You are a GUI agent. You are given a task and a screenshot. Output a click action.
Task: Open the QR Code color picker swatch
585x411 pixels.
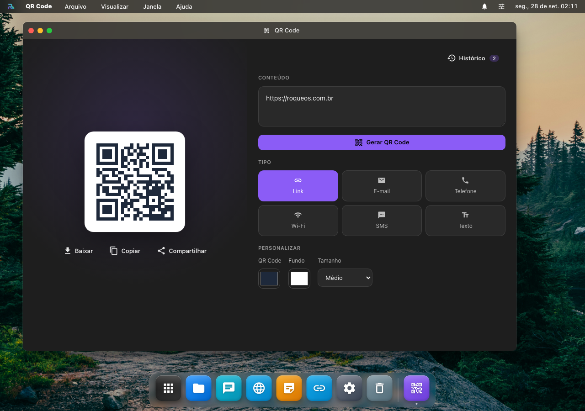[x=269, y=279]
